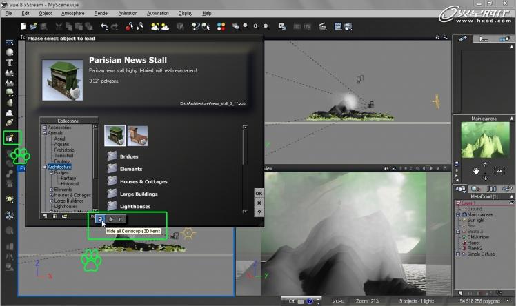Select Old Juniper in layers list

click(x=478, y=237)
